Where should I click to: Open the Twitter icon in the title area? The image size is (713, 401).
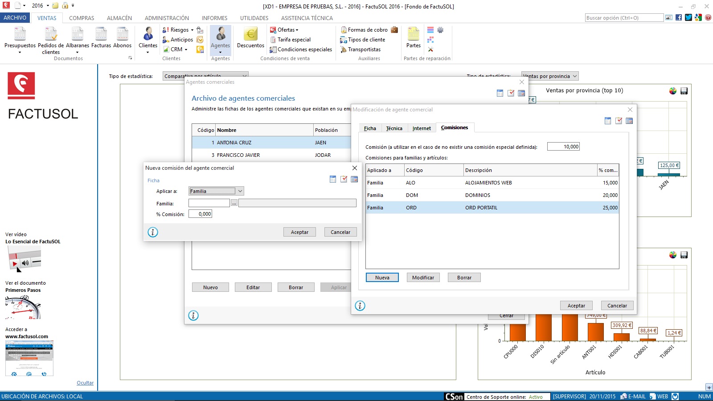[x=688, y=17]
